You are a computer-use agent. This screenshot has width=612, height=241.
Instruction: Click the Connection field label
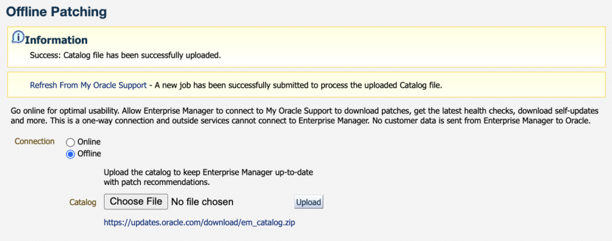click(35, 141)
